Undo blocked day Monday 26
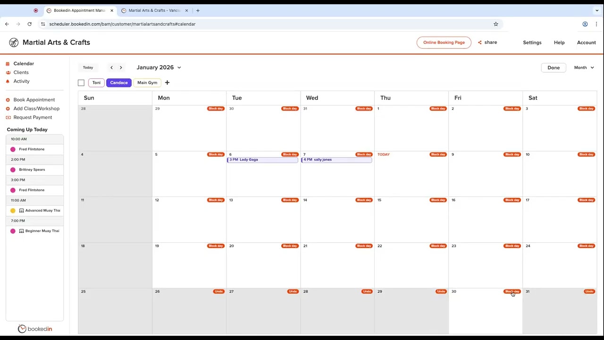 point(218,291)
